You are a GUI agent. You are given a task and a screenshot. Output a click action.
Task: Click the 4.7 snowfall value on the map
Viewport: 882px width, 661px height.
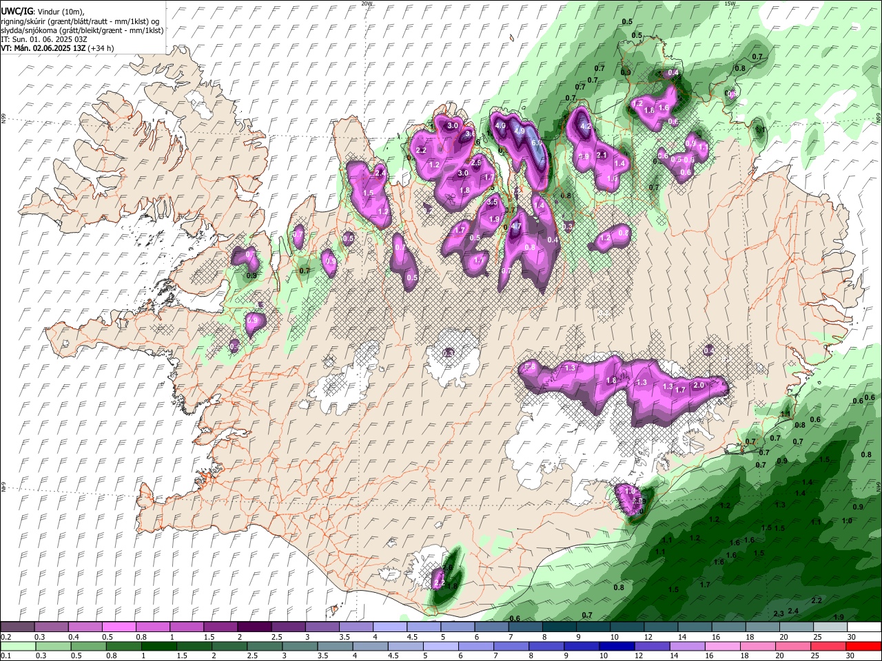(516, 226)
